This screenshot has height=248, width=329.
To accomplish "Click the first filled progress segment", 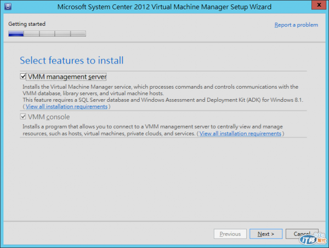I will tap(16, 33).
